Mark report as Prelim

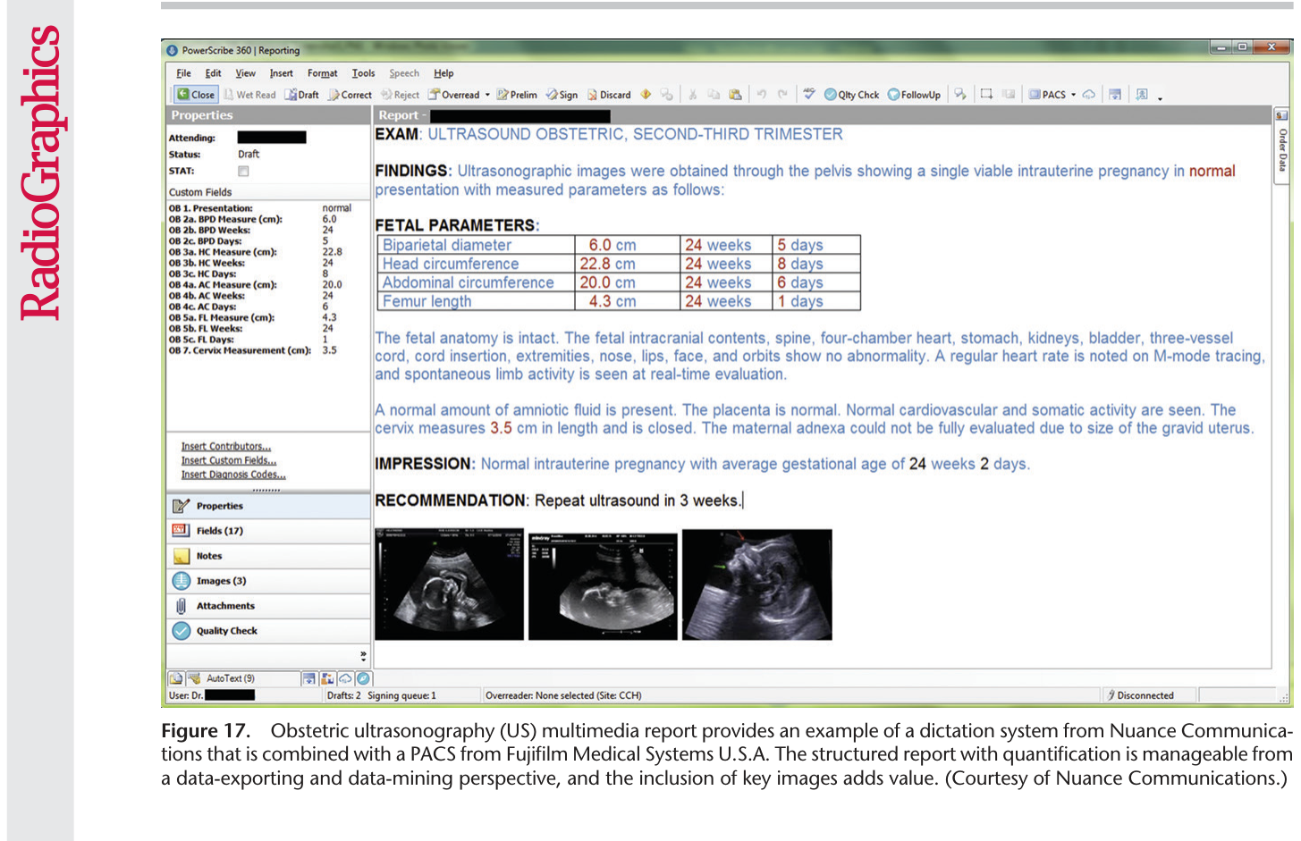point(517,94)
